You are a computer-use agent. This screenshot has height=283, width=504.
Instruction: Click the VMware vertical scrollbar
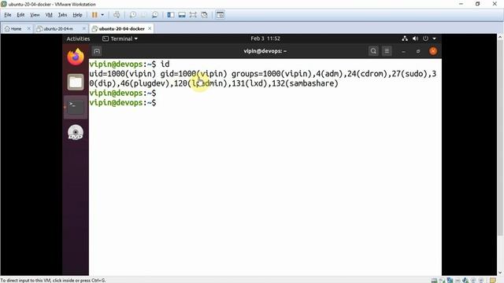tap(500, 138)
